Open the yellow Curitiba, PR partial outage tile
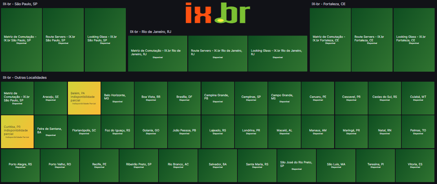Image resolution: width=437 pixels, height=184 pixels. point(17,132)
